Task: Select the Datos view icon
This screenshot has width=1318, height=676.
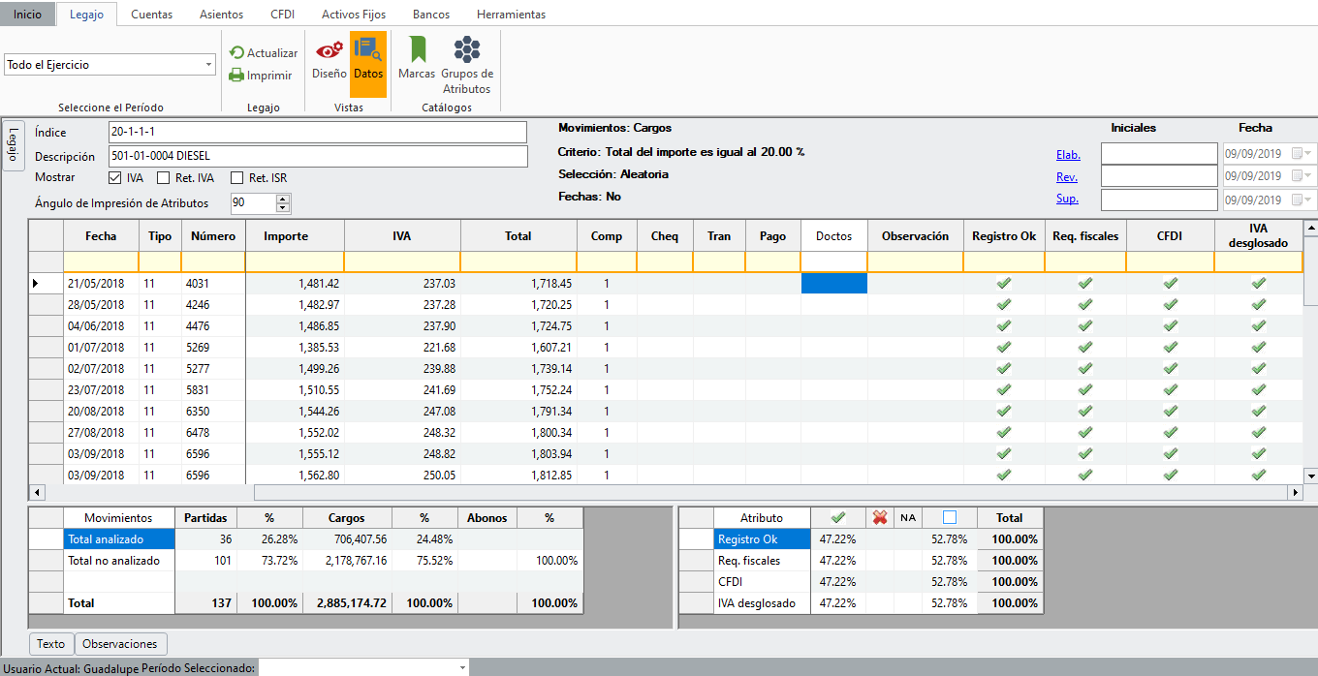Action: pyautogui.click(x=368, y=56)
